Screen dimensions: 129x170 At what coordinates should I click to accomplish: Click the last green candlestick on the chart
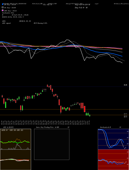point(90,116)
